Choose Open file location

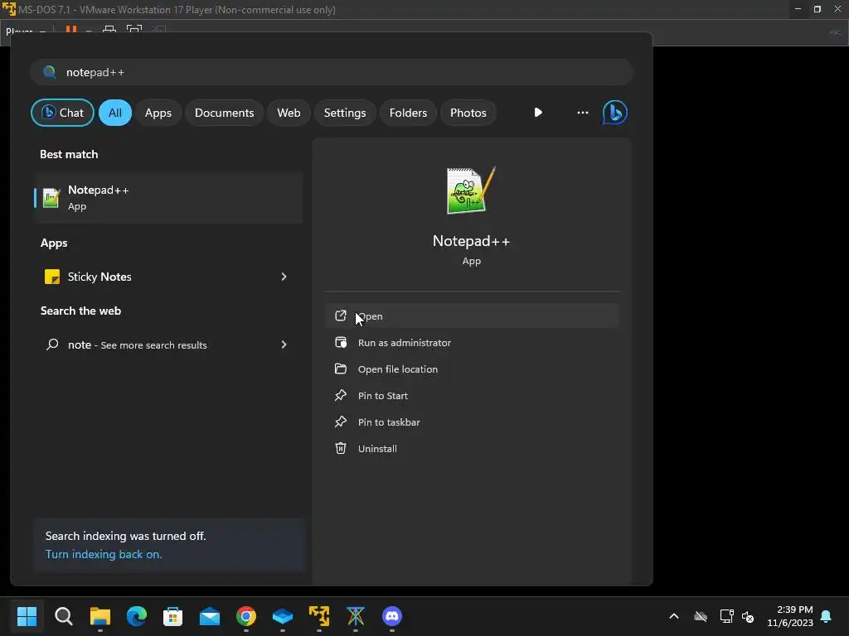472,369
